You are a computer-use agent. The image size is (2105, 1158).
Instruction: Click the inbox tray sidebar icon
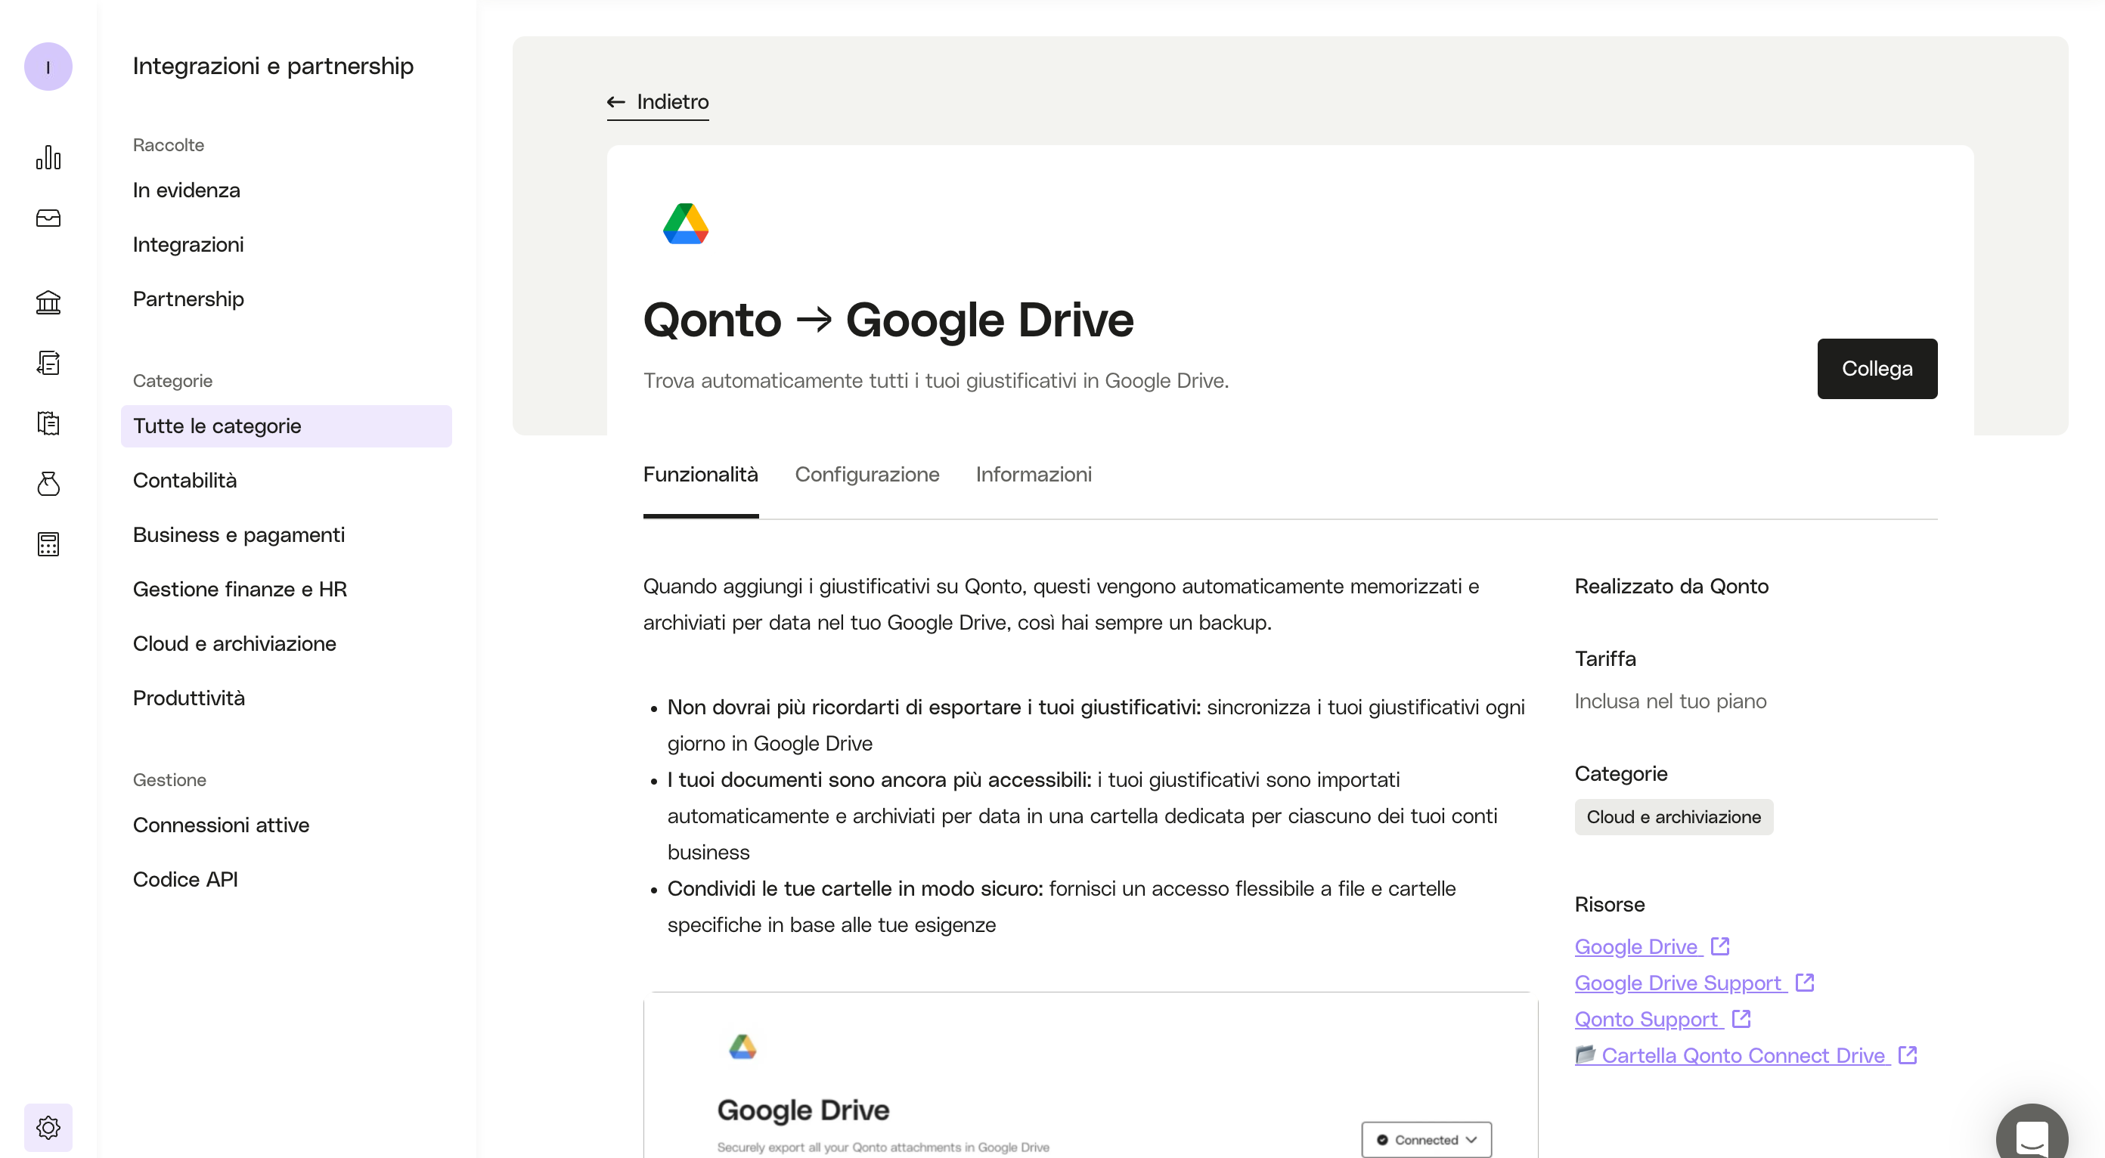pos(48,218)
